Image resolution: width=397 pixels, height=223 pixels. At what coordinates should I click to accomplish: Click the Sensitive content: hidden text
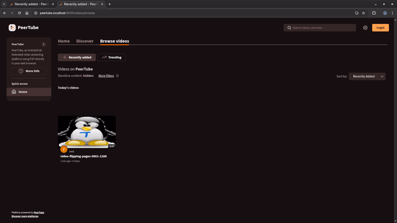point(76,76)
